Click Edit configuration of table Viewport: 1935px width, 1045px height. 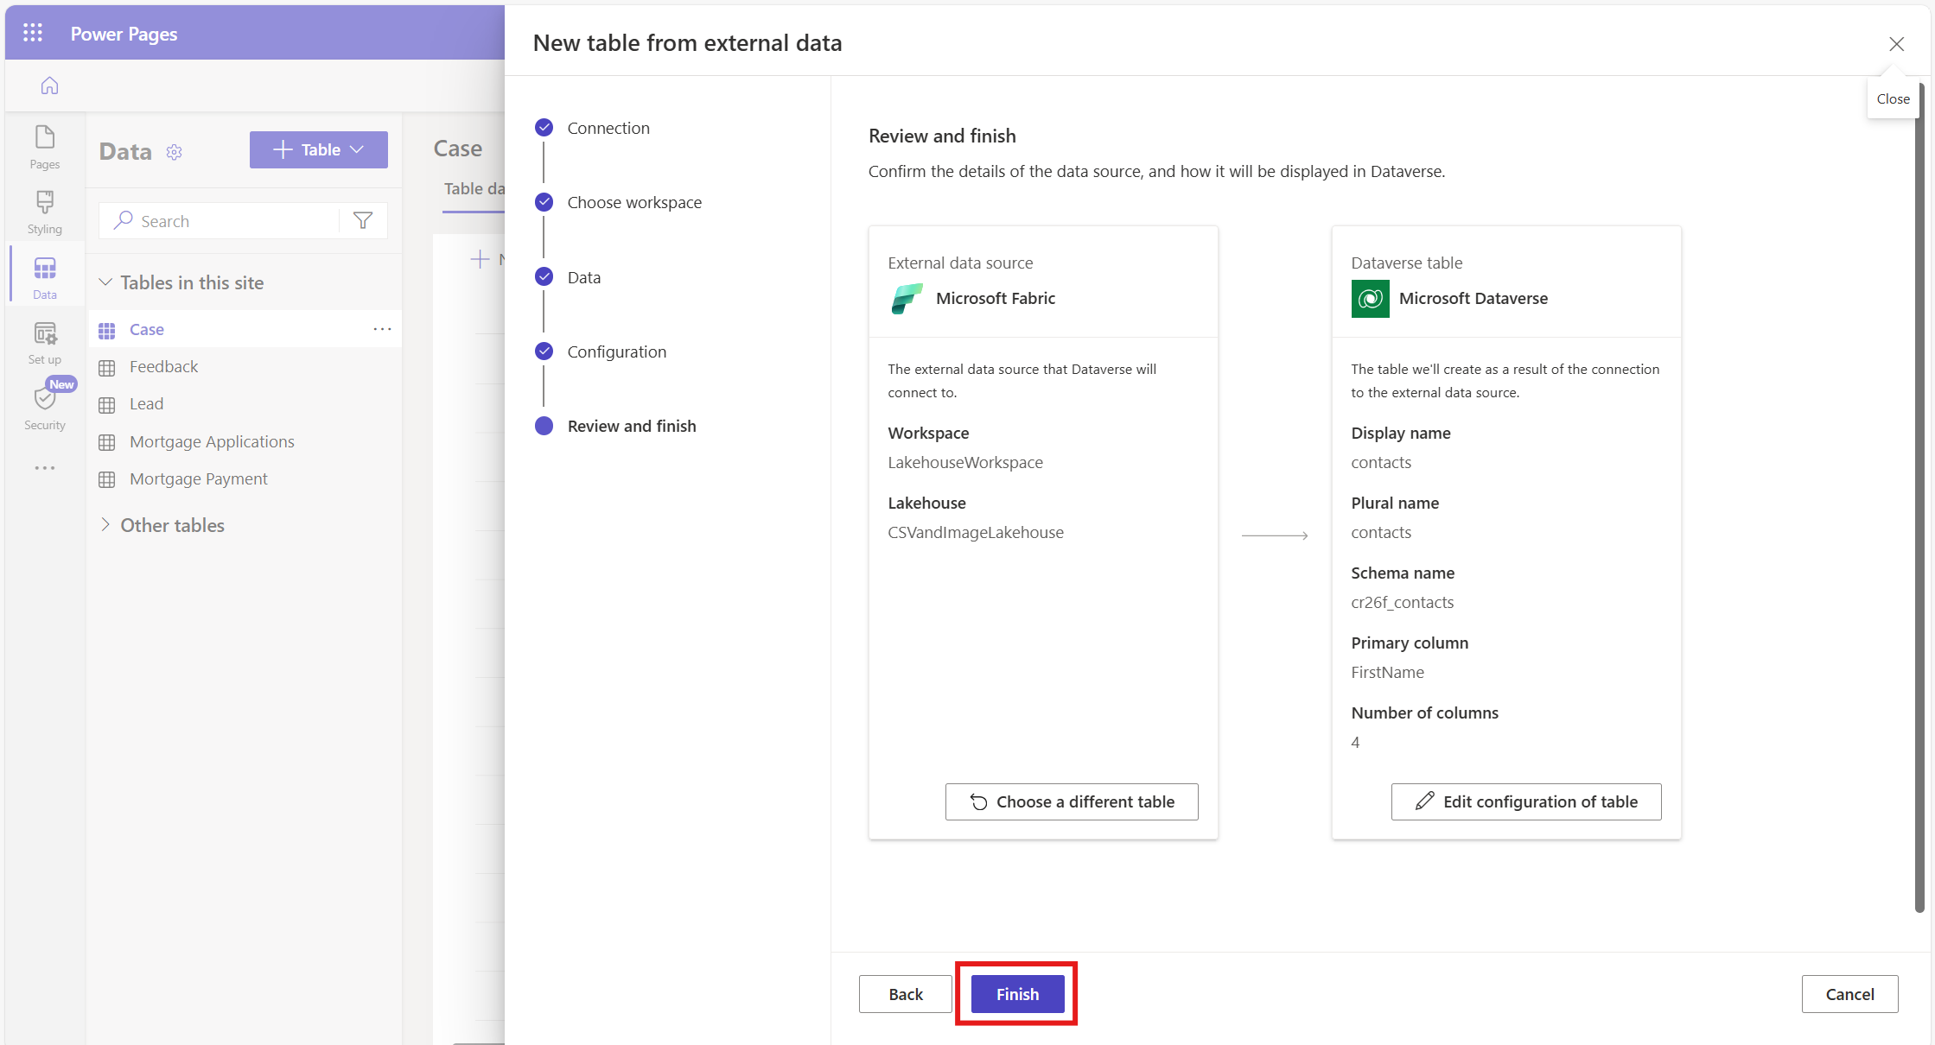[1525, 801]
